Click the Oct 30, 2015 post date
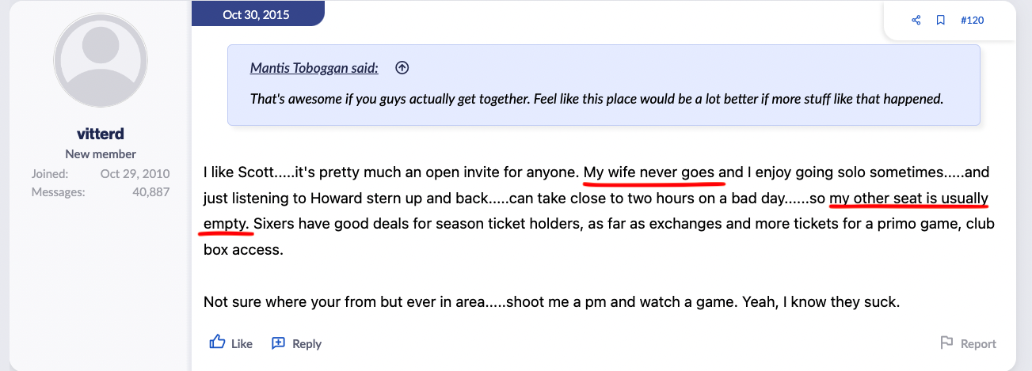Image resolution: width=1032 pixels, height=371 pixels. coord(256,14)
